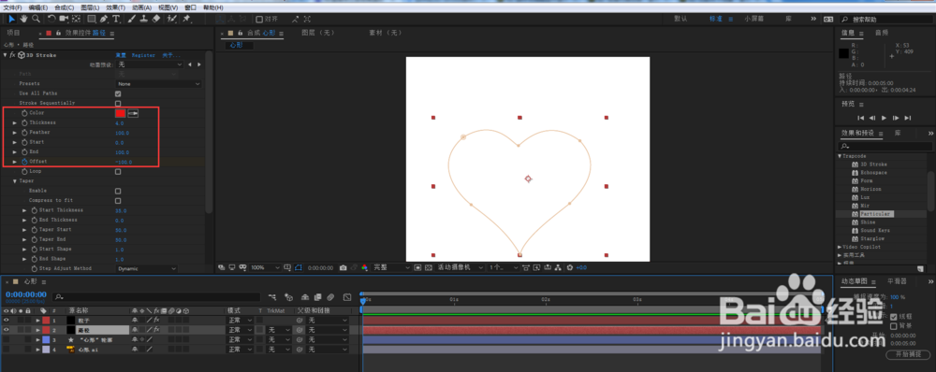Click the Register link
This screenshot has width=936, height=372.
(143, 55)
